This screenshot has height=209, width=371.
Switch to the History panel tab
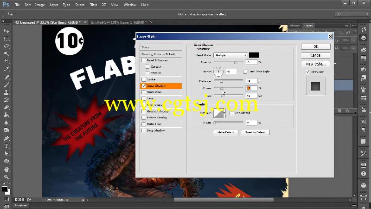coord(294,26)
